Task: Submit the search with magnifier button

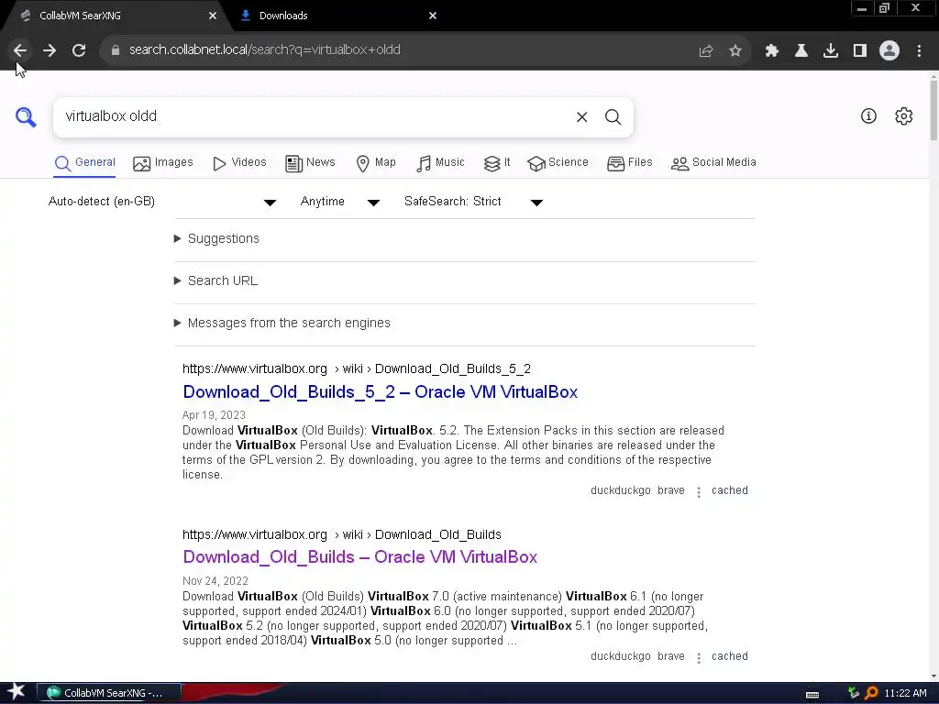Action: point(613,117)
